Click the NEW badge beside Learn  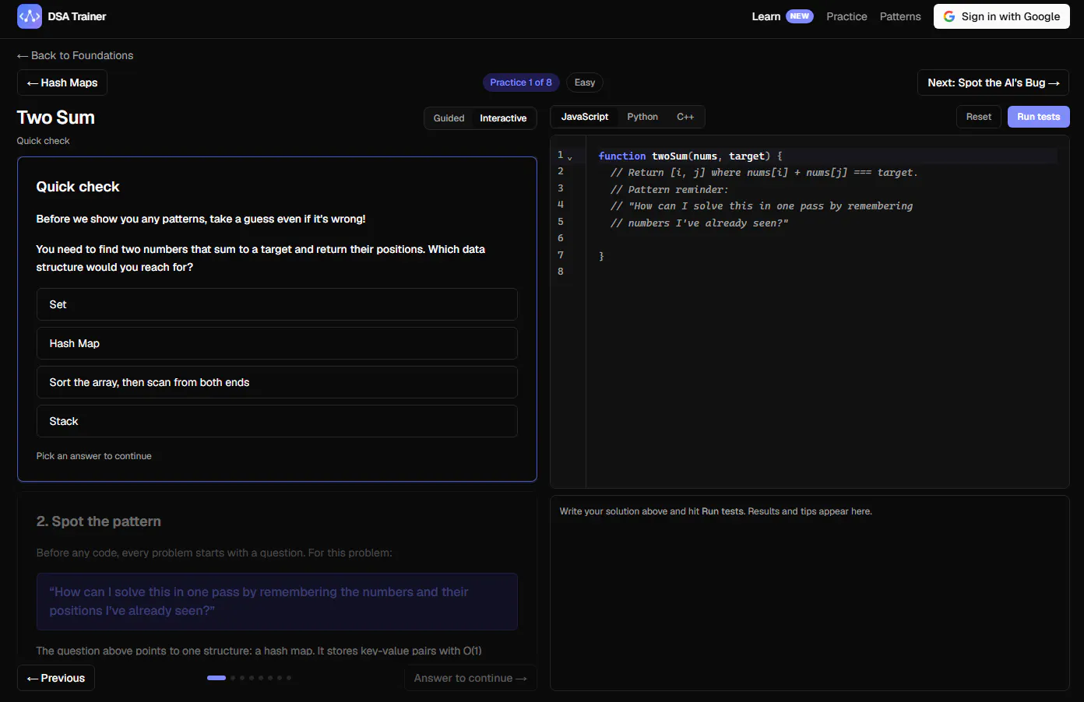click(800, 16)
